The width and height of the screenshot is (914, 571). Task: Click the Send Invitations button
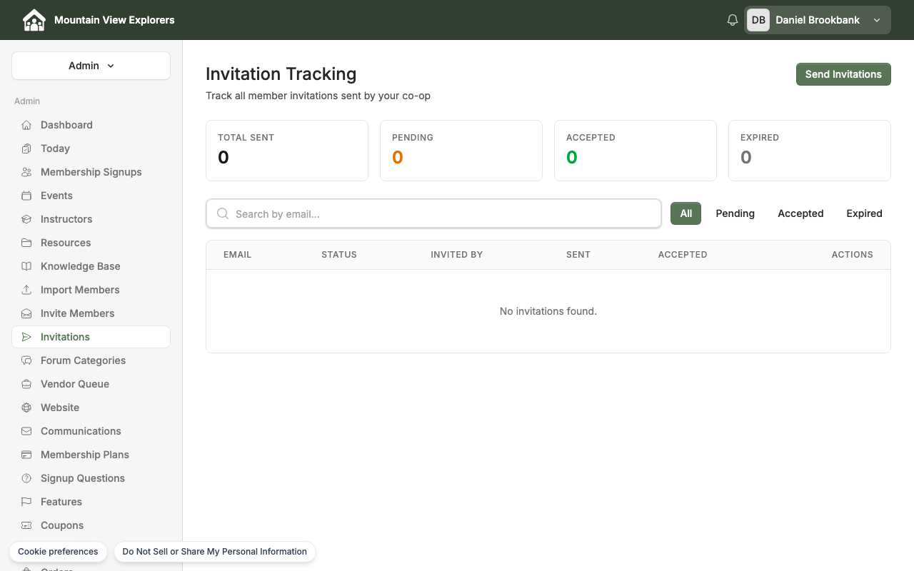coord(843,74)
